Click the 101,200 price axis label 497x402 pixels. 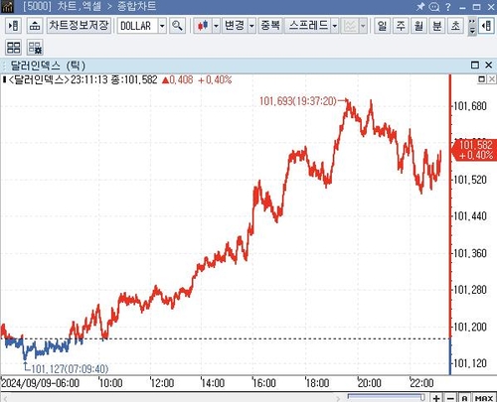click(x=470, y=327)
